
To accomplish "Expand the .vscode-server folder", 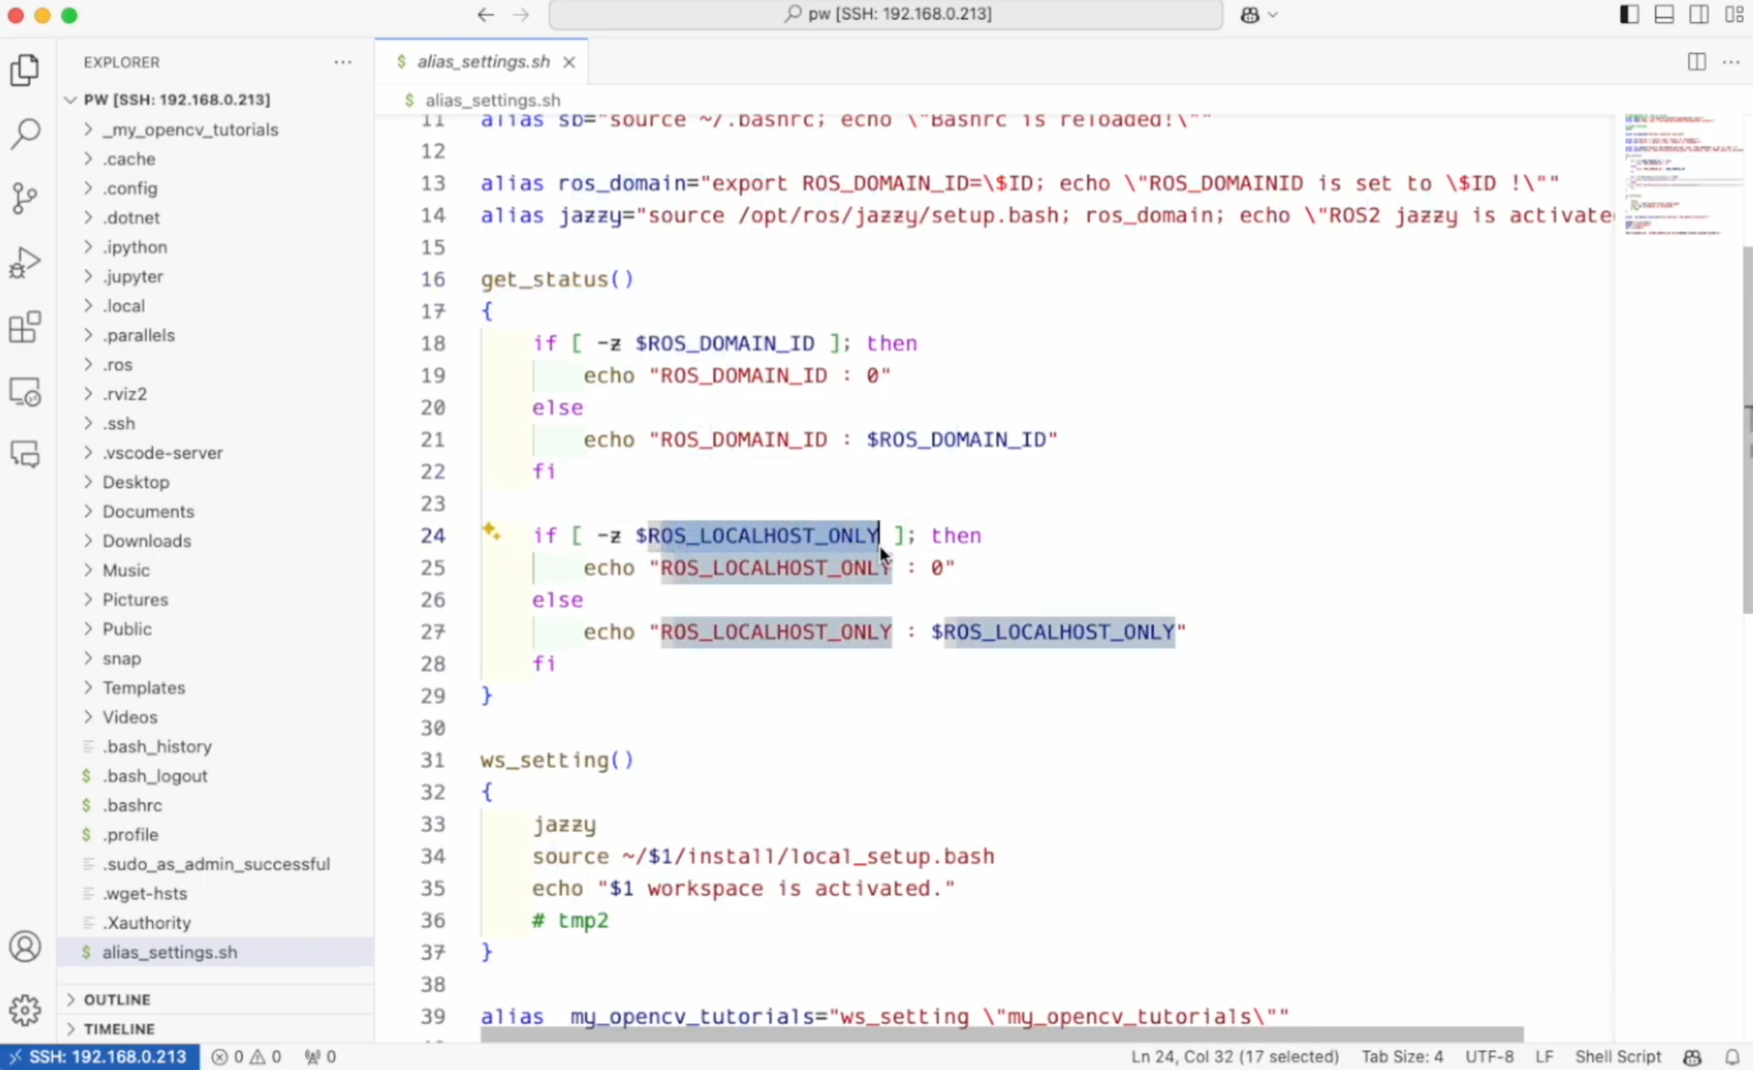I will 162,453.
